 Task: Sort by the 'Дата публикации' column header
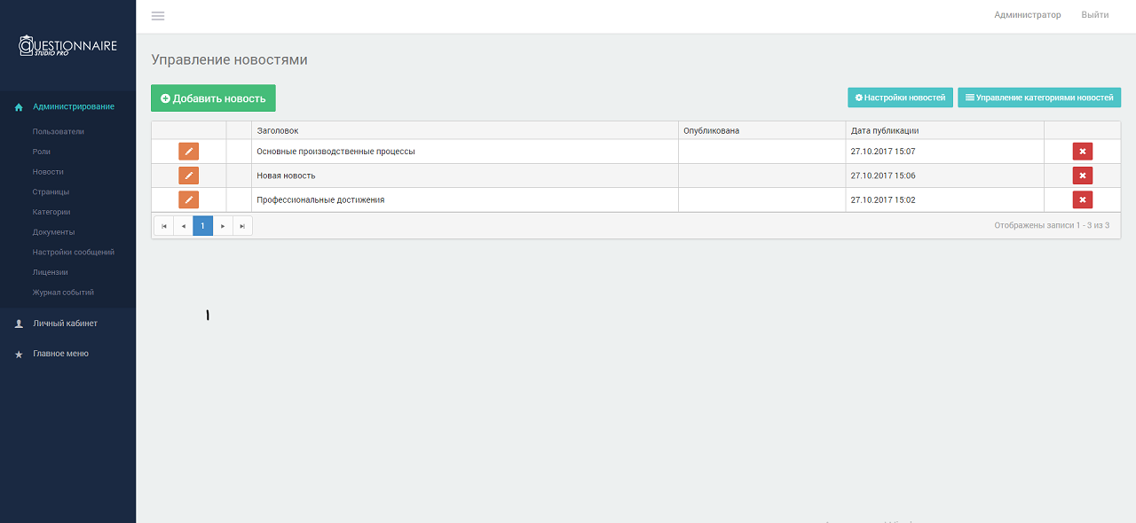click(x=884, y=131)
